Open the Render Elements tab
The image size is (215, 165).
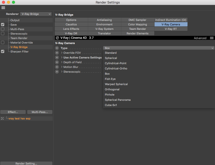(138, 34)
